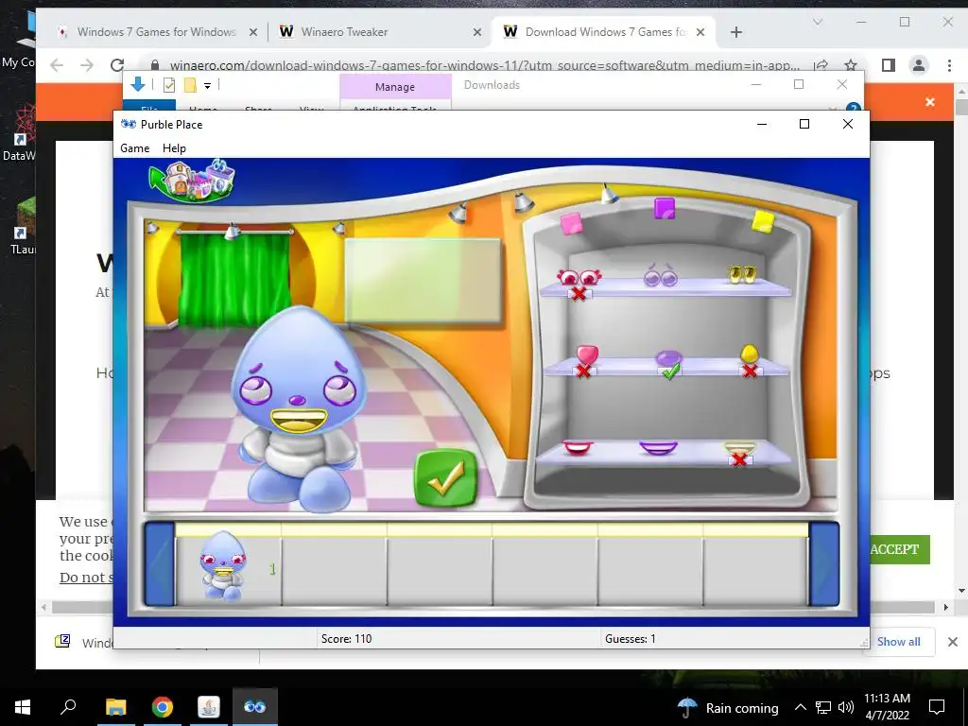Show all downloads in Chrome's download bar

point(898,642)
